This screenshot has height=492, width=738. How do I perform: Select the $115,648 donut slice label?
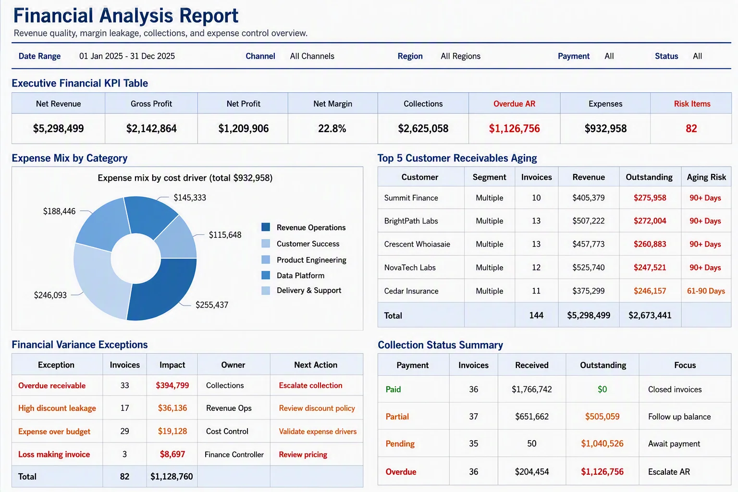click(225, 235)
